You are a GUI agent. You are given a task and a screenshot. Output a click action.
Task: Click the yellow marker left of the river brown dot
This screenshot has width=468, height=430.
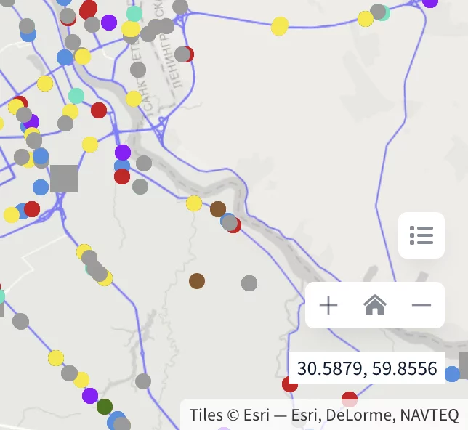tap(194, 203)
